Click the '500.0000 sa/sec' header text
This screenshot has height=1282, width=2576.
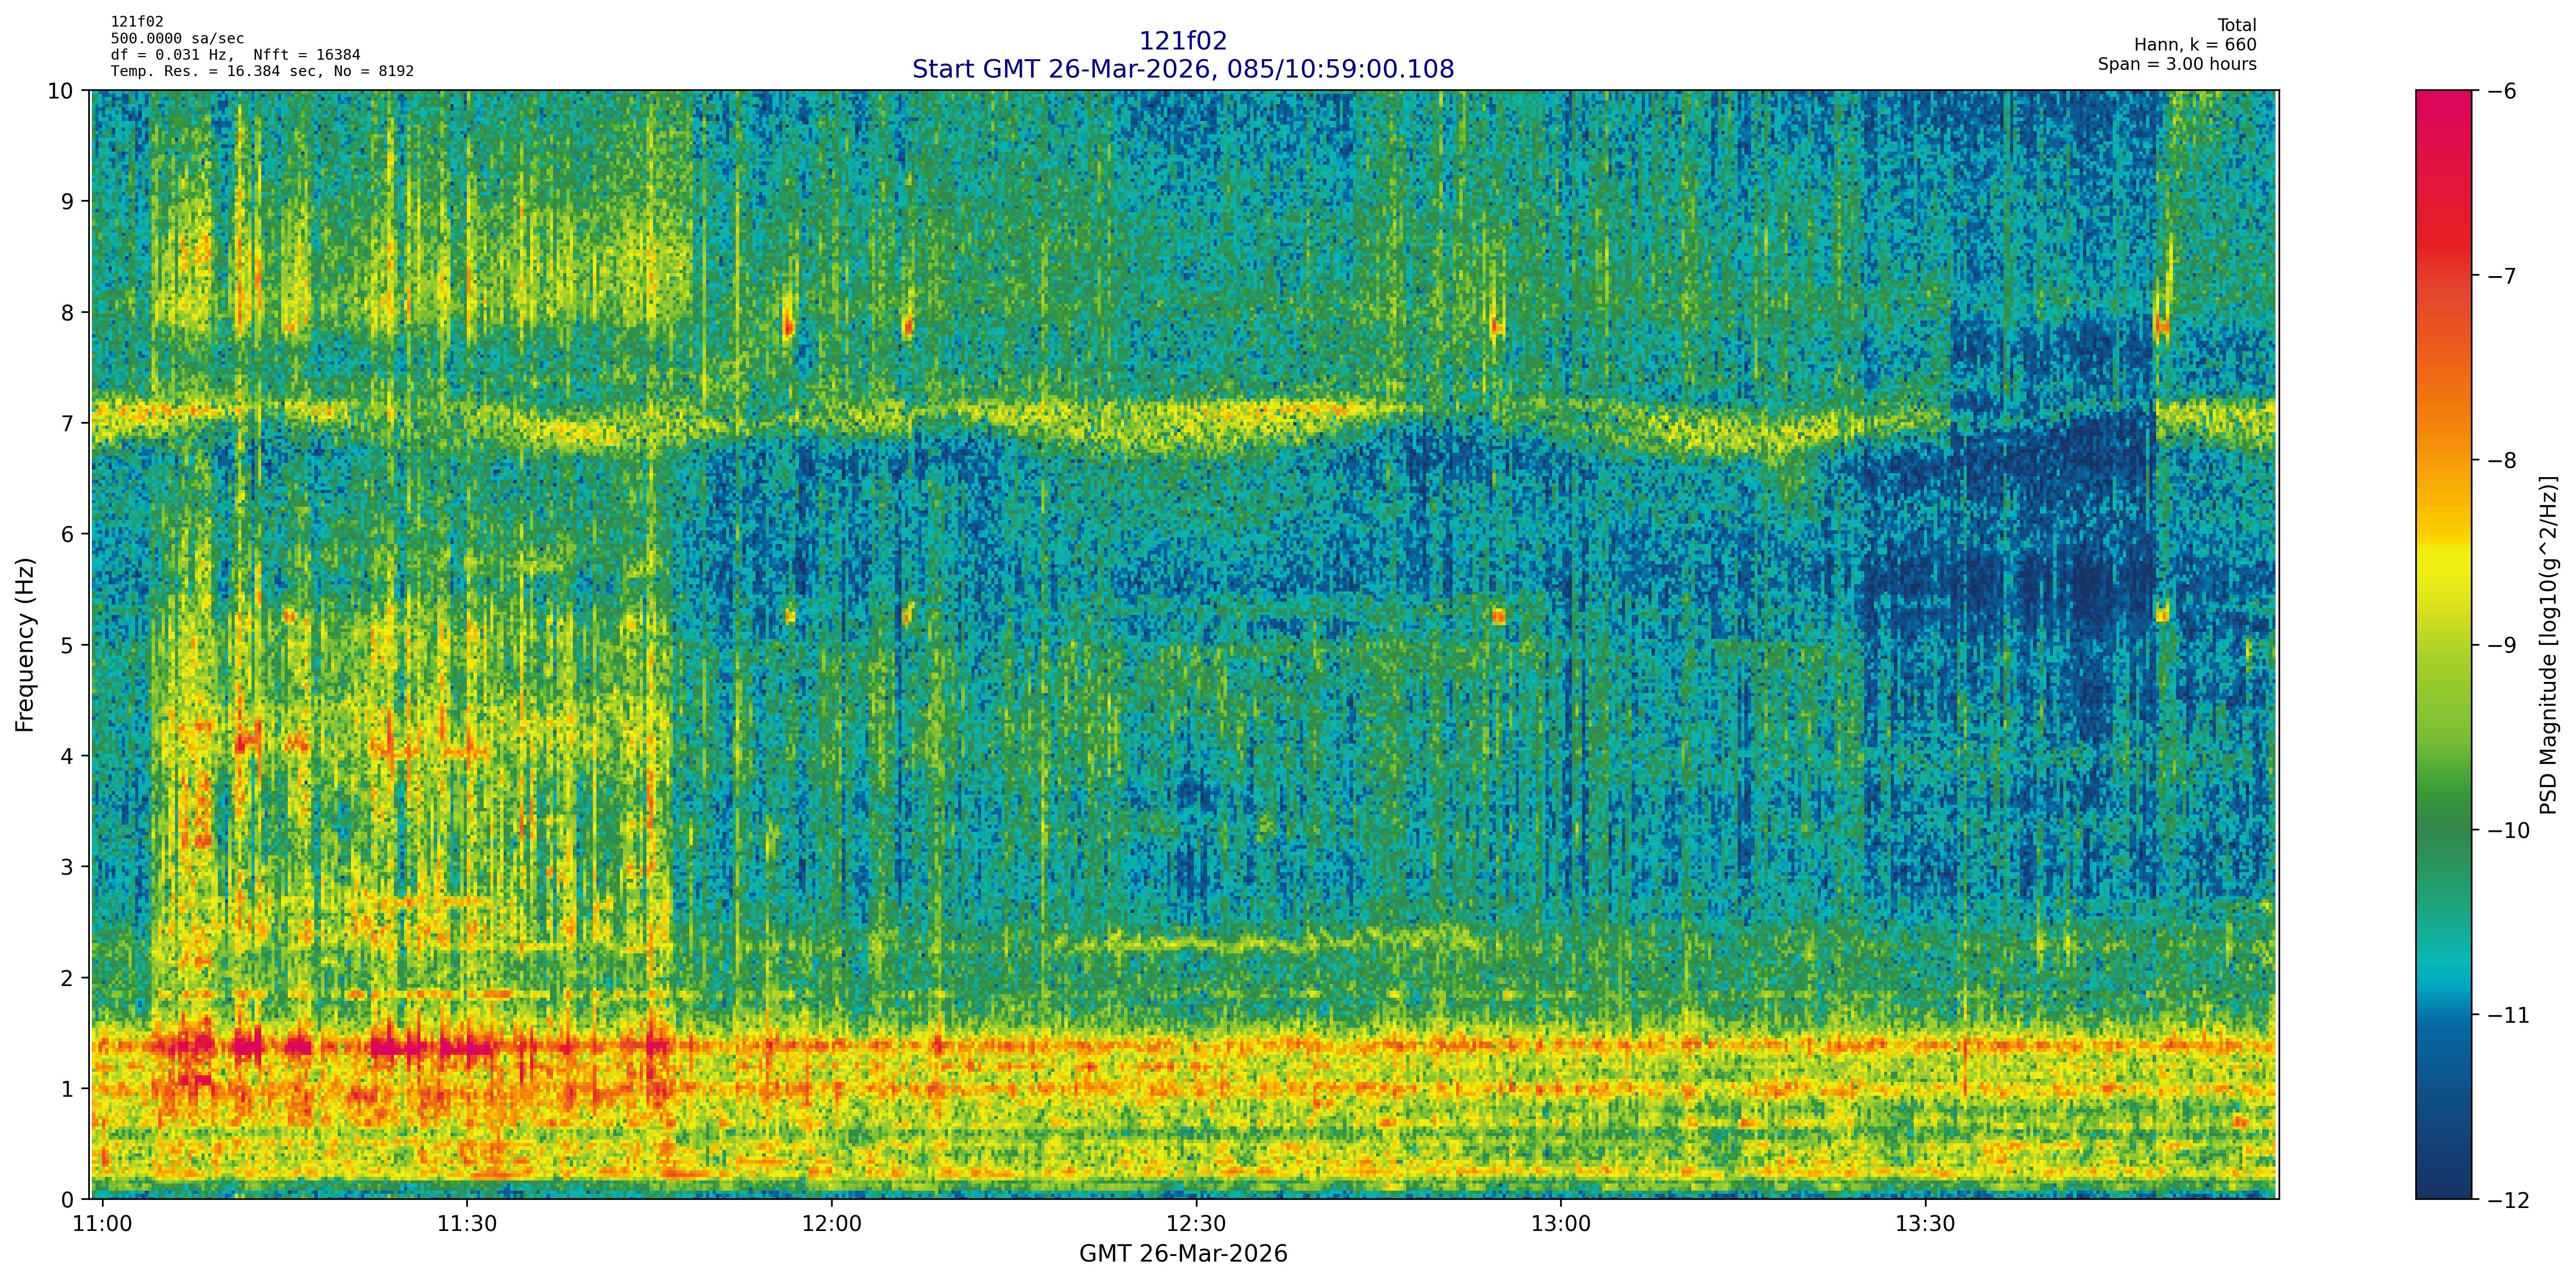click(x=177, y=39)
